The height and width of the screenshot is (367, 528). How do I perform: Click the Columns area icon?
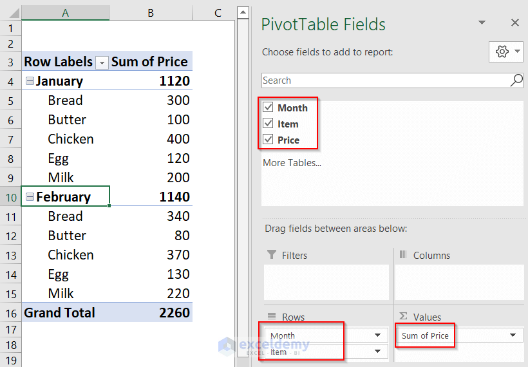[404, 255]
